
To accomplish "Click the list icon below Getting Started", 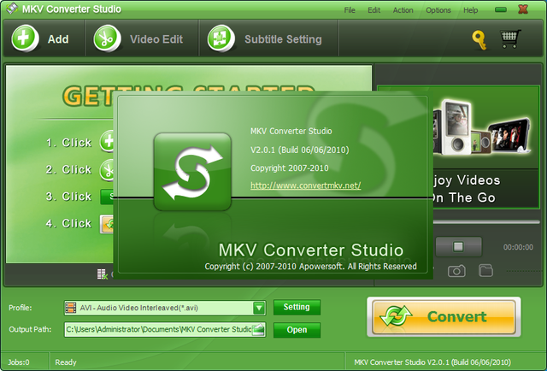I will [102, 274].
